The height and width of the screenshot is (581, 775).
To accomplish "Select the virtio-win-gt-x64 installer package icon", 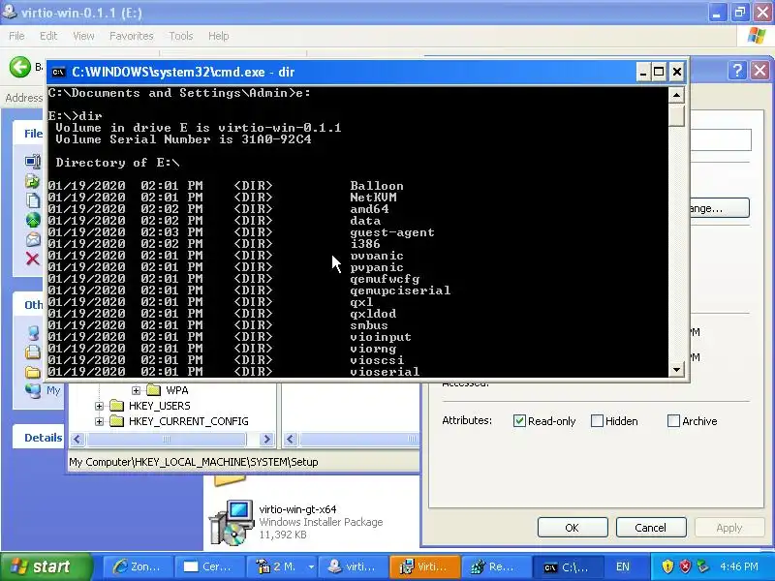I will click(x=232, y=522).
